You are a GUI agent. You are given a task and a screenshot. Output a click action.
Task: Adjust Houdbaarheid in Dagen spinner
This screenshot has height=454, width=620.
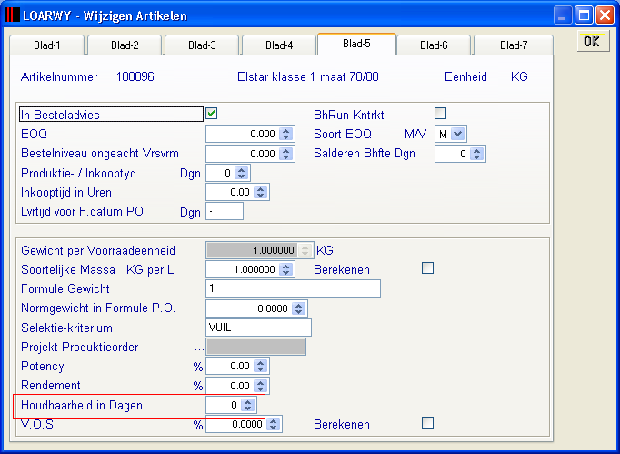click(248, 405)
